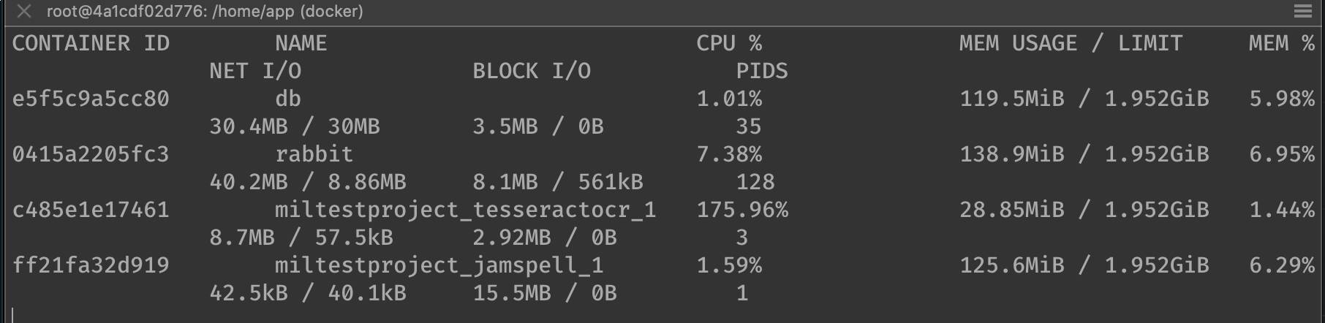This screenshot has height=323, width=1325.
Task: Click container ID e5f5c9a5cc80
Action: (x=91, y=99)
